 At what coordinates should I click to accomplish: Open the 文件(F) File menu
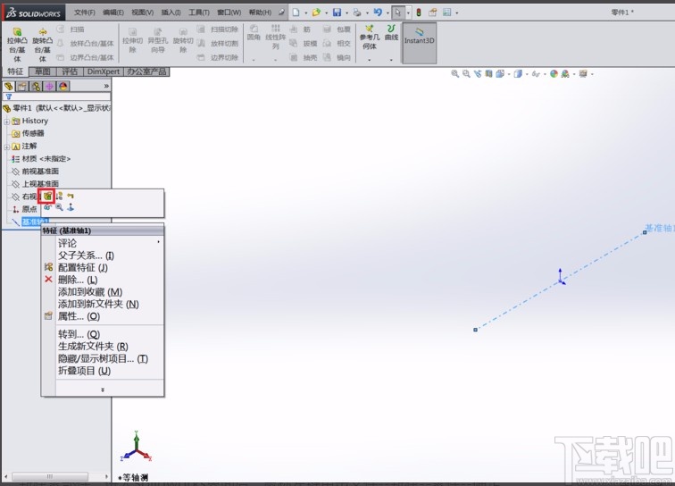tap(84, 13)
